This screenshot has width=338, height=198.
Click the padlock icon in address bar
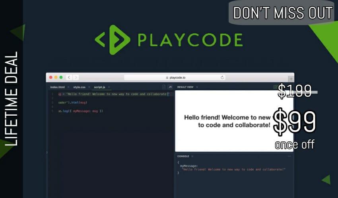(x=167, y=78)
